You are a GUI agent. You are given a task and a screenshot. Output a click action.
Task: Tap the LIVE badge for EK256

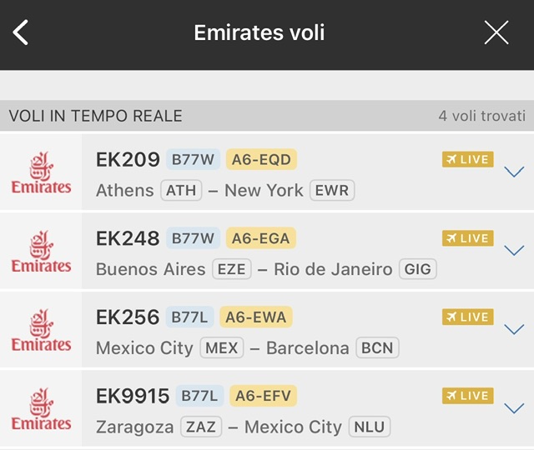(468, 317)
